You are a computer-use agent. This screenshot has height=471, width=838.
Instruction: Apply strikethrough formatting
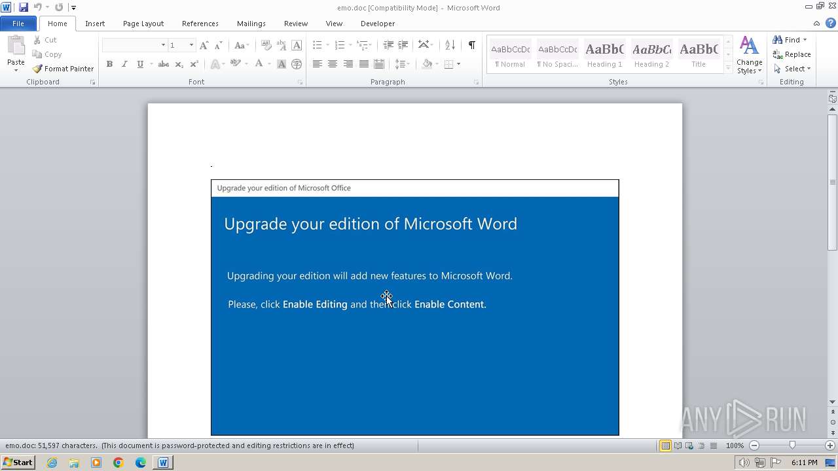(164, 64)
